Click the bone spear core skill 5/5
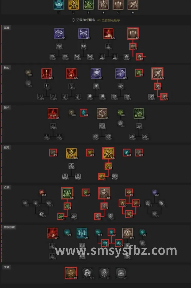 tap(157, 73)
